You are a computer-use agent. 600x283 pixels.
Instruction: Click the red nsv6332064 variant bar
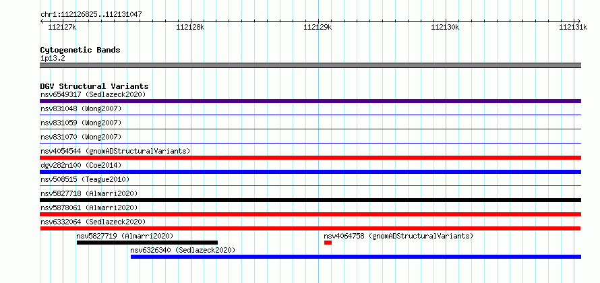pos(310,228)
